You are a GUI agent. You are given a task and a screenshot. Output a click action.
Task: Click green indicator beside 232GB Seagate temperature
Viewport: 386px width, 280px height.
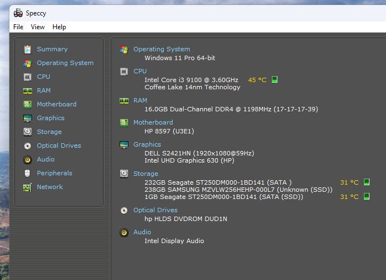[x=367, y=182]
